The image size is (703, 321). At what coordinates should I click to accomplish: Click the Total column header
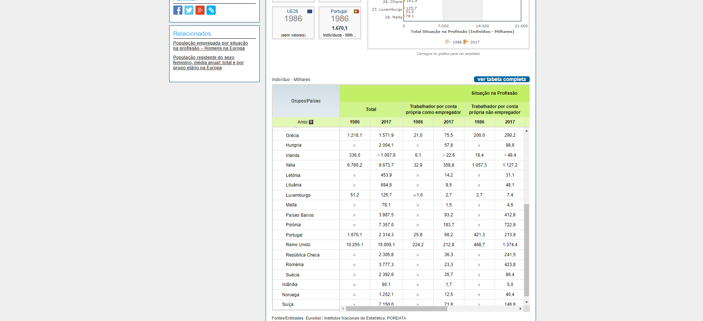click(371, 109)
